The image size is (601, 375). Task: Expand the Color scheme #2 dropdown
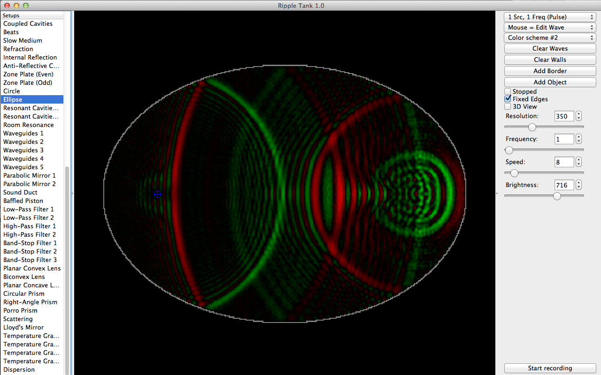coord(550,37)
